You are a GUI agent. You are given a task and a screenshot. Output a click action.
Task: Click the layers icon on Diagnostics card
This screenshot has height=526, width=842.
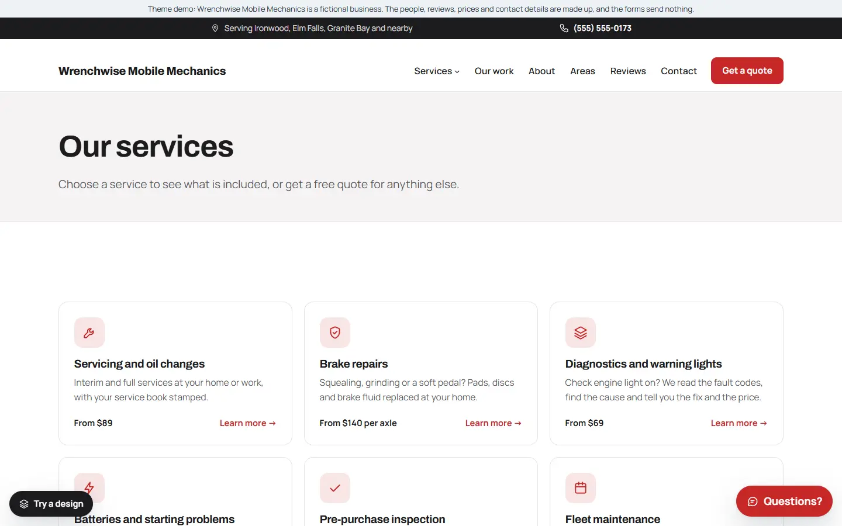click(x=581, y=333)
